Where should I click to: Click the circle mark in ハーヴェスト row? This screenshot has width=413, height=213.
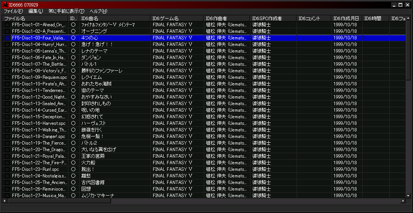pos(73,123)
